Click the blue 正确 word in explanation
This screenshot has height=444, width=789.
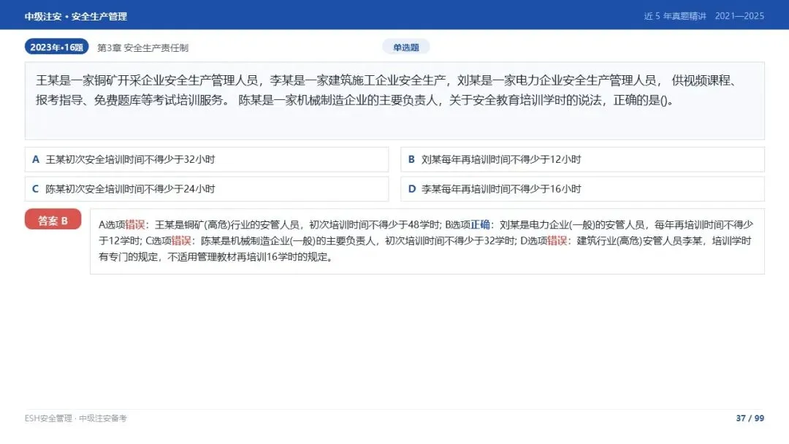480,225
